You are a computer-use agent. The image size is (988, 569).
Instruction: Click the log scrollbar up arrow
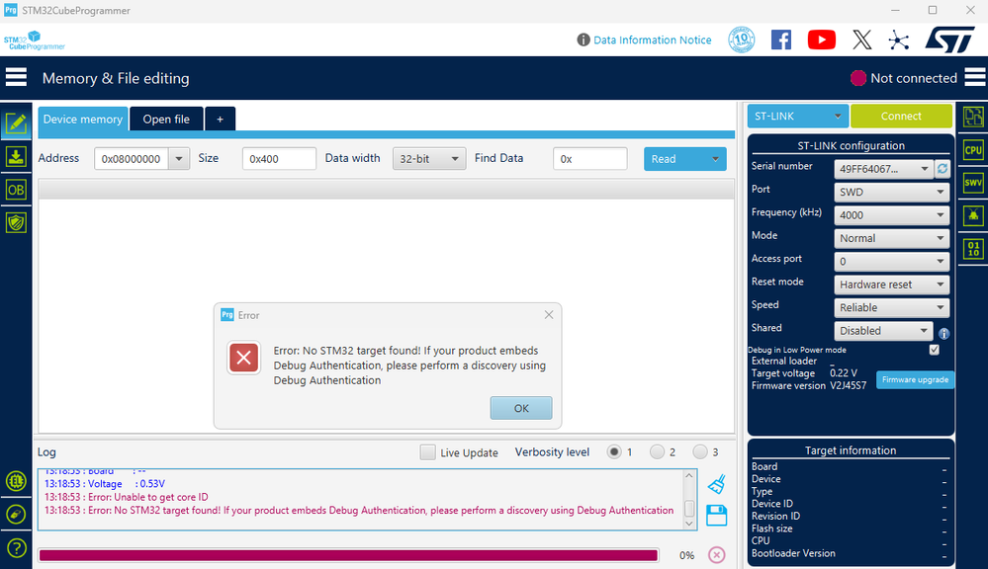click(x=688, y=476)
